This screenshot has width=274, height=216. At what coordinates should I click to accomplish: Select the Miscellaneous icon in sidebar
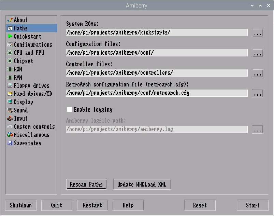point(10,135)
